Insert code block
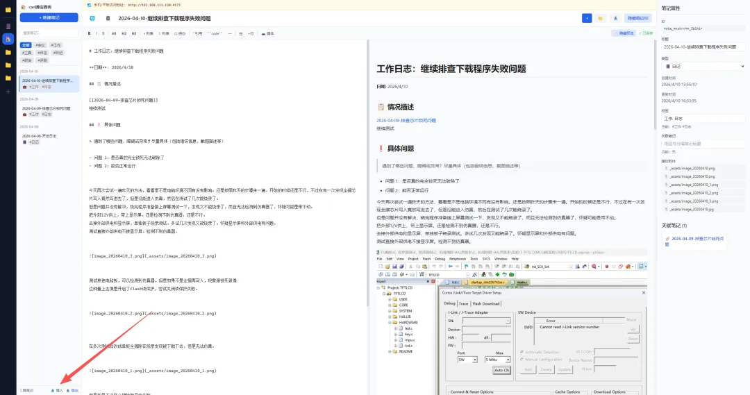 pos(215,33)
